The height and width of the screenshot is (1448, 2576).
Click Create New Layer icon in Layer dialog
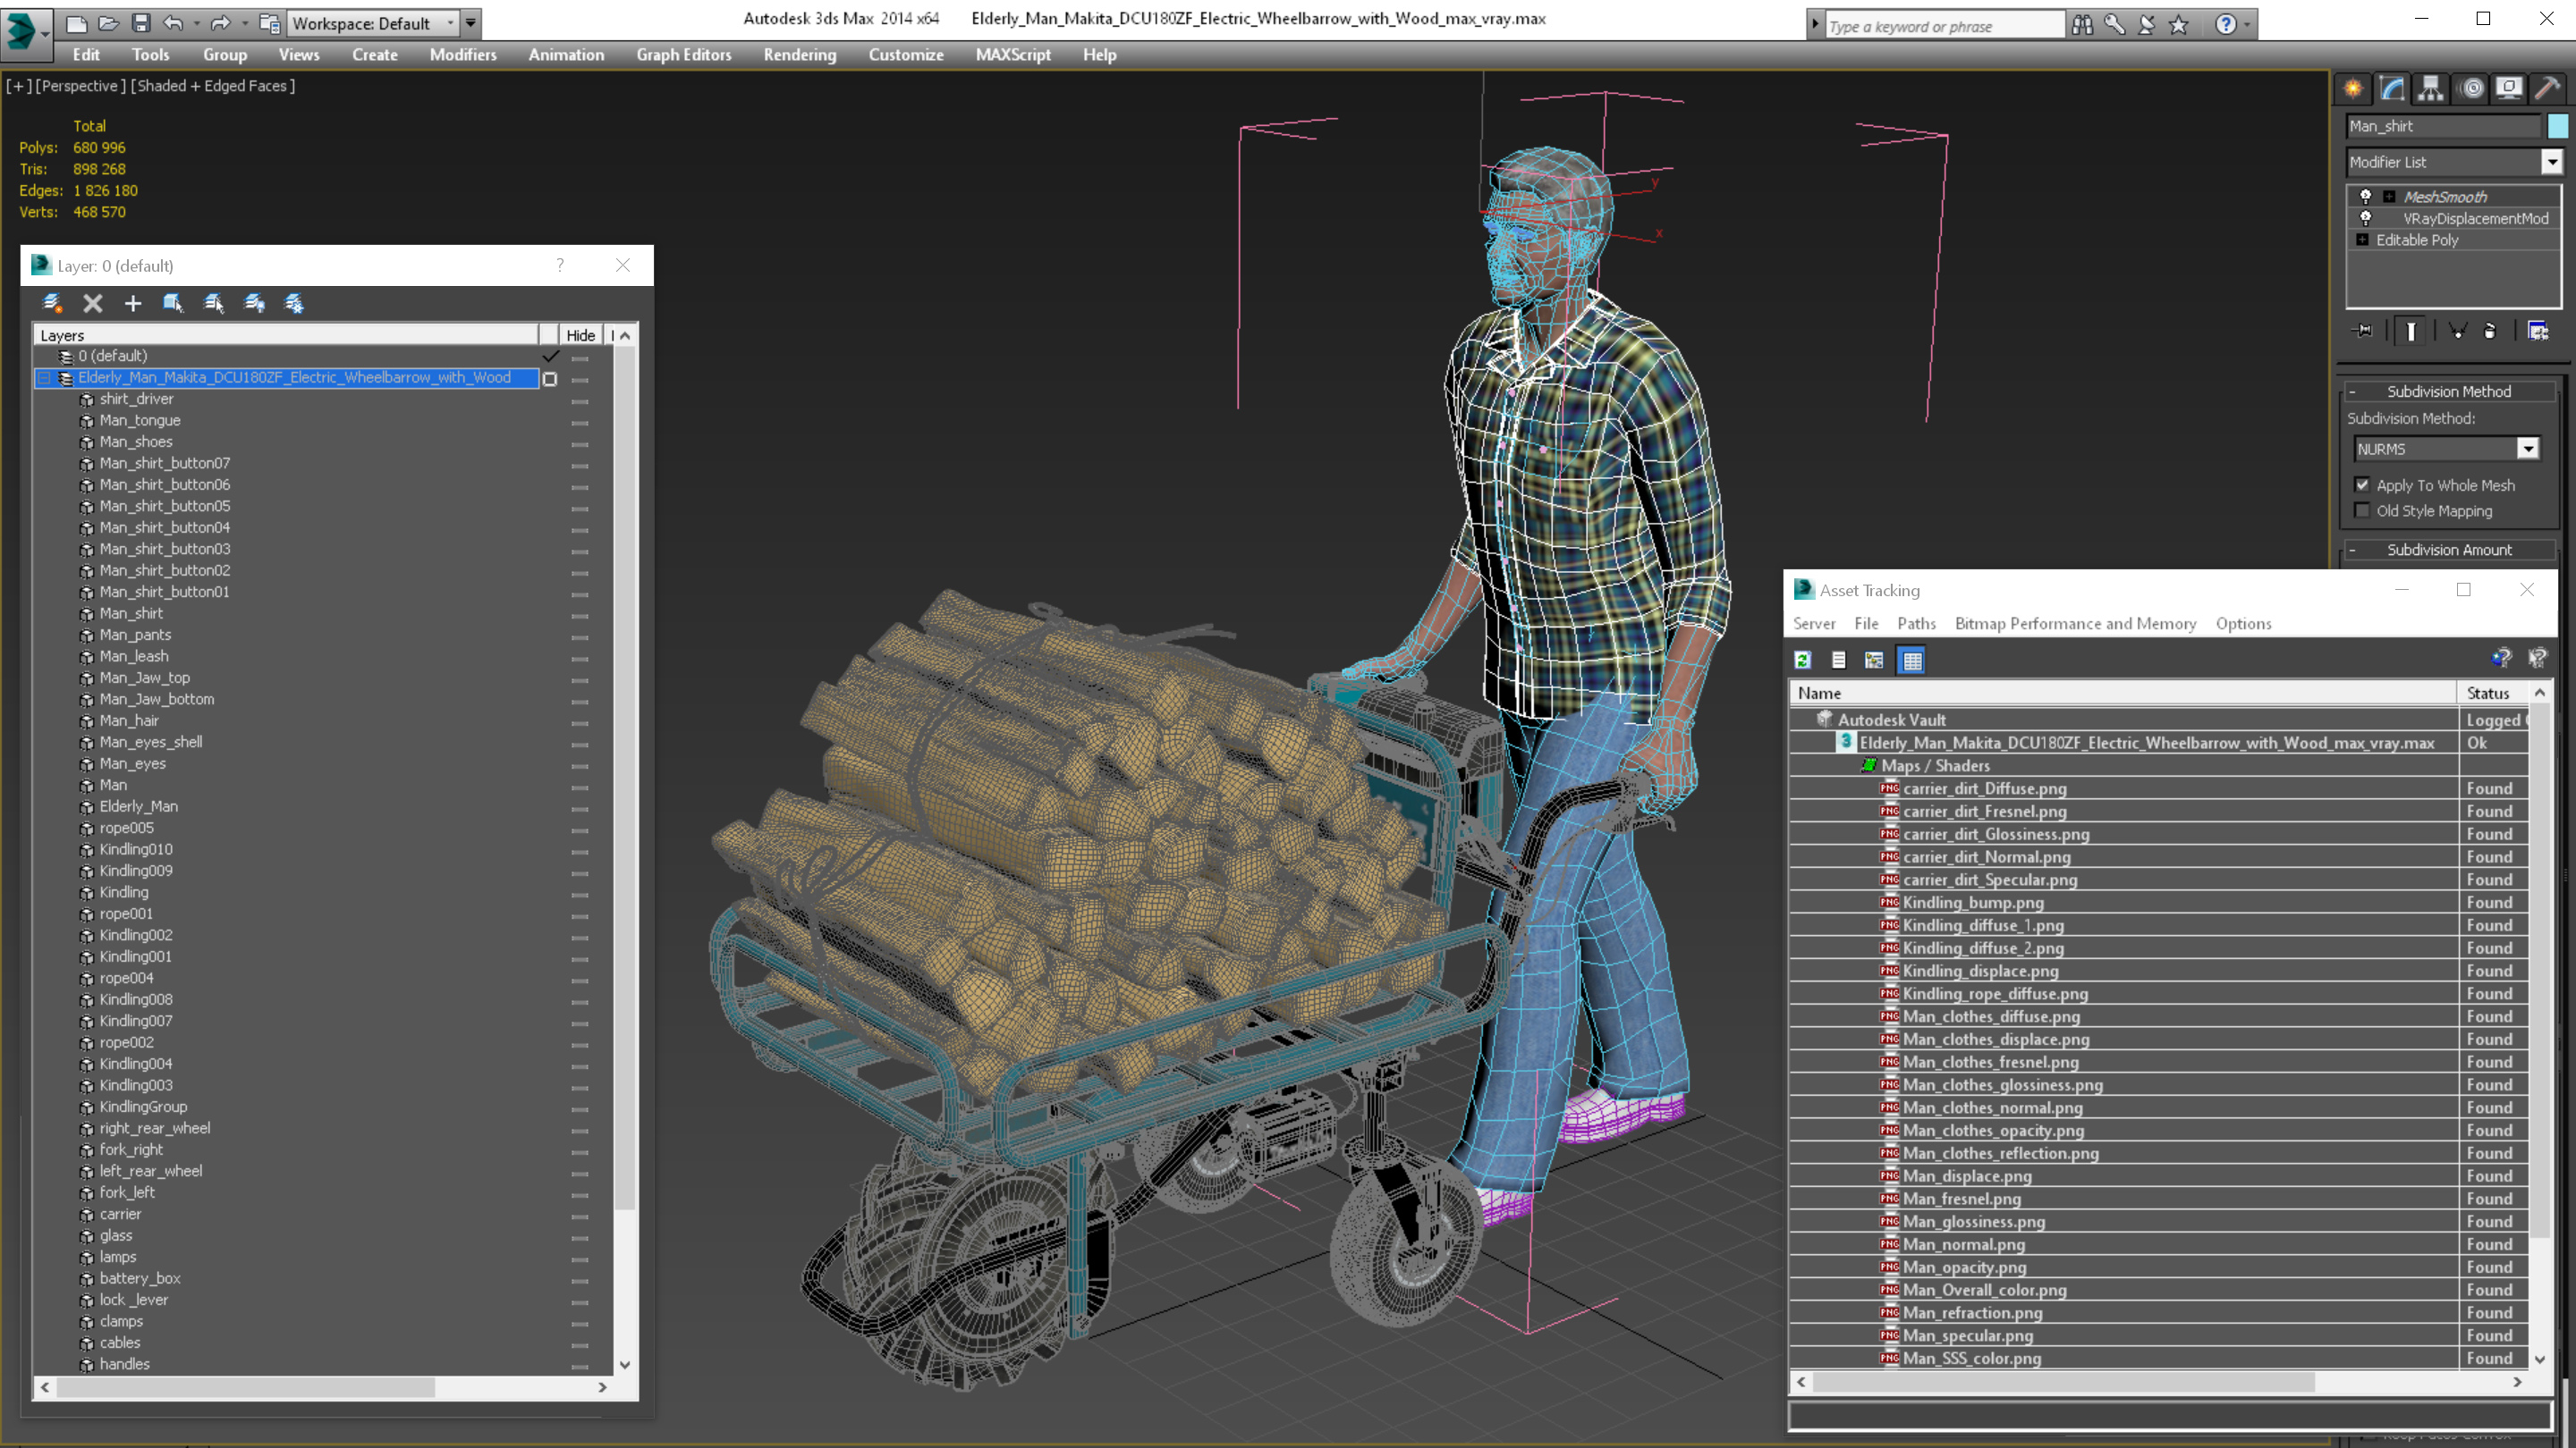52,303
